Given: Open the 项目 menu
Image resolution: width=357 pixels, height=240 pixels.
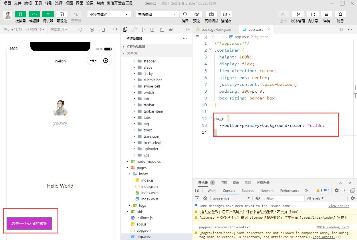Looking at the screenshot, I should [x=7, y=3].
